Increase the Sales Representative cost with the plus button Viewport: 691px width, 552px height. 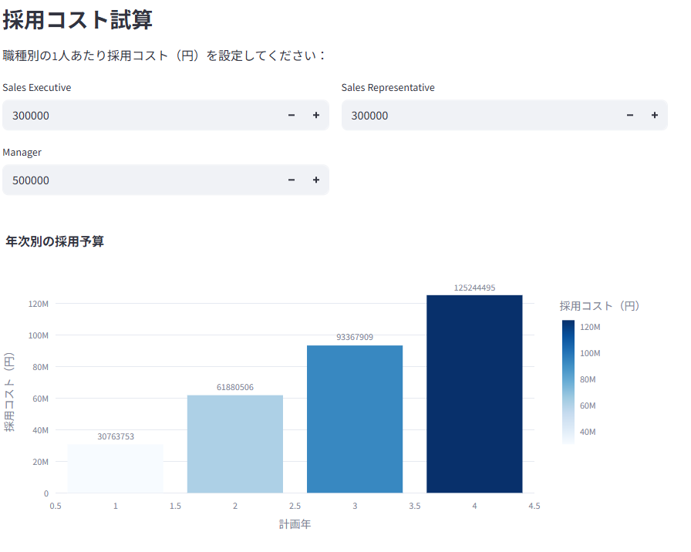pos(655,116)
